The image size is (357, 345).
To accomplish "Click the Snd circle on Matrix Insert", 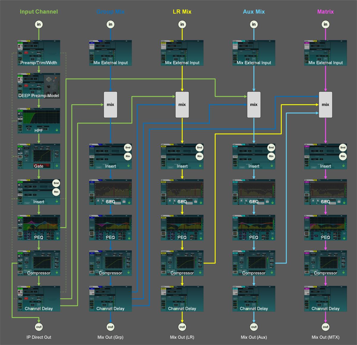I will point(343,147).
